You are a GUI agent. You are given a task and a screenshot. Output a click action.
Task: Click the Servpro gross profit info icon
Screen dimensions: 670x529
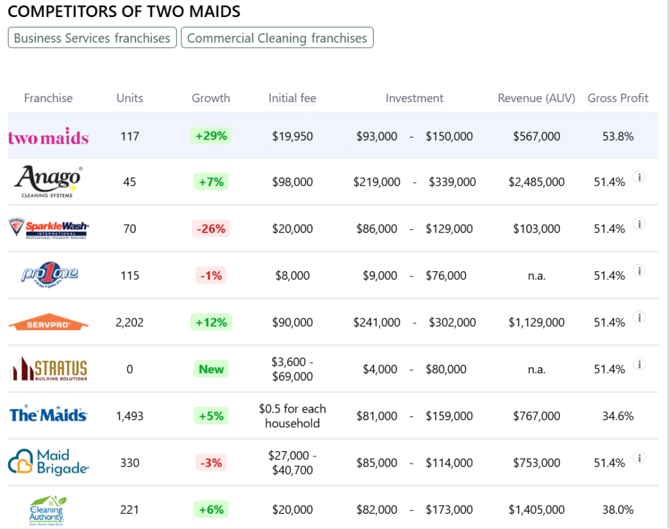pos(639,318)
